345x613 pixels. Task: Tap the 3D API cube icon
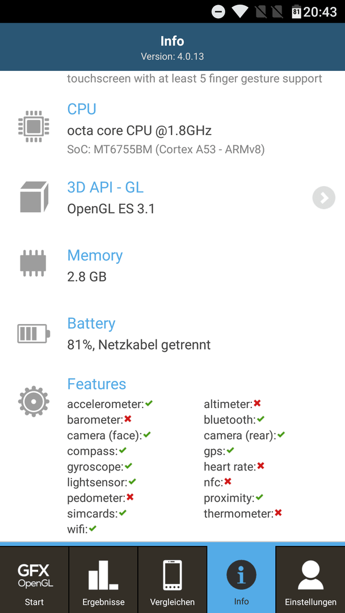[x=34, y=197]
